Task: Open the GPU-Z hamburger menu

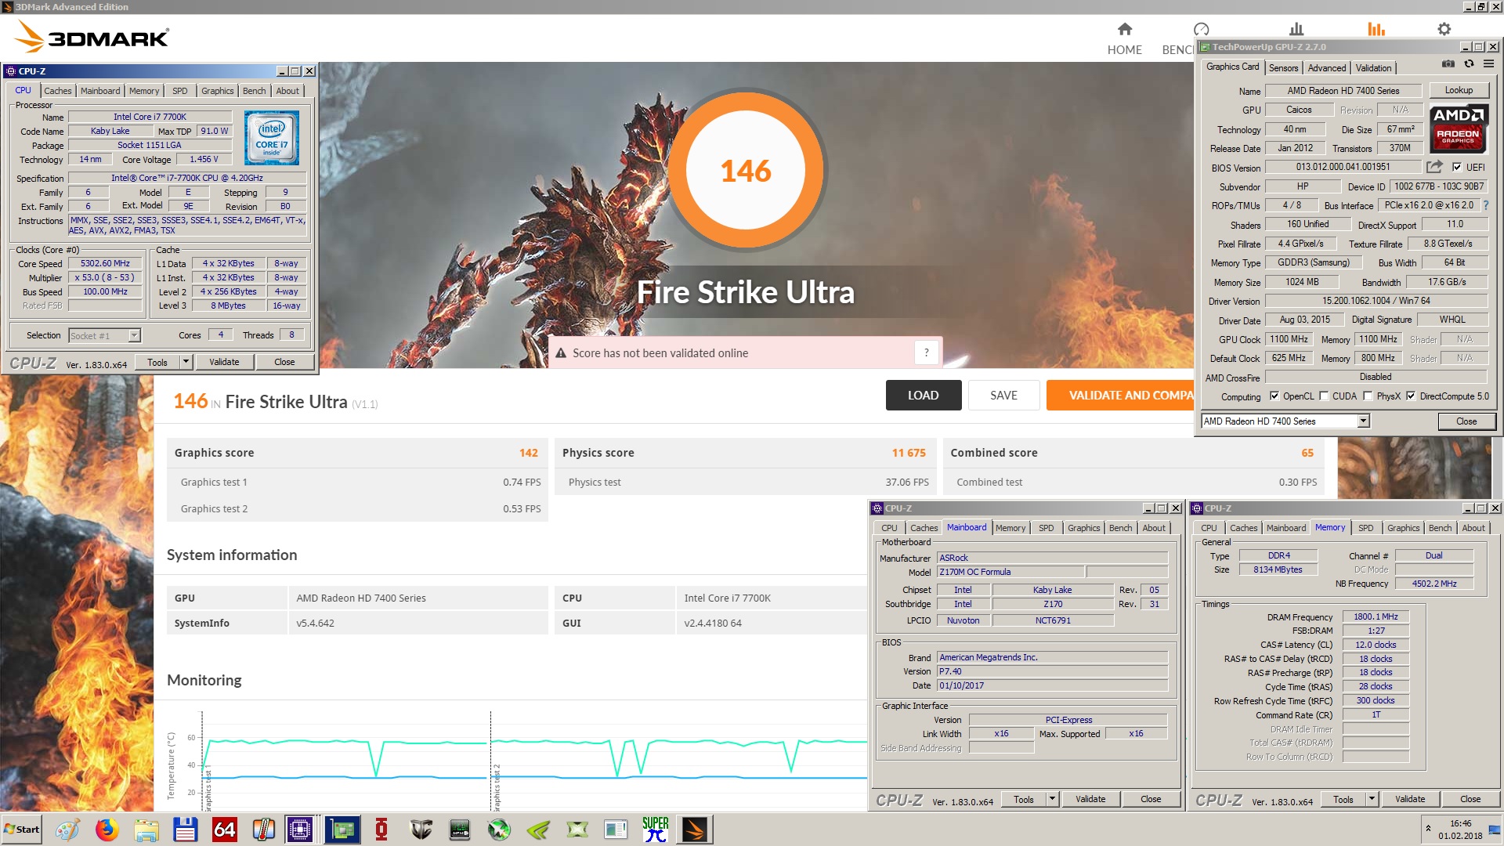Action: (1488, 64)
